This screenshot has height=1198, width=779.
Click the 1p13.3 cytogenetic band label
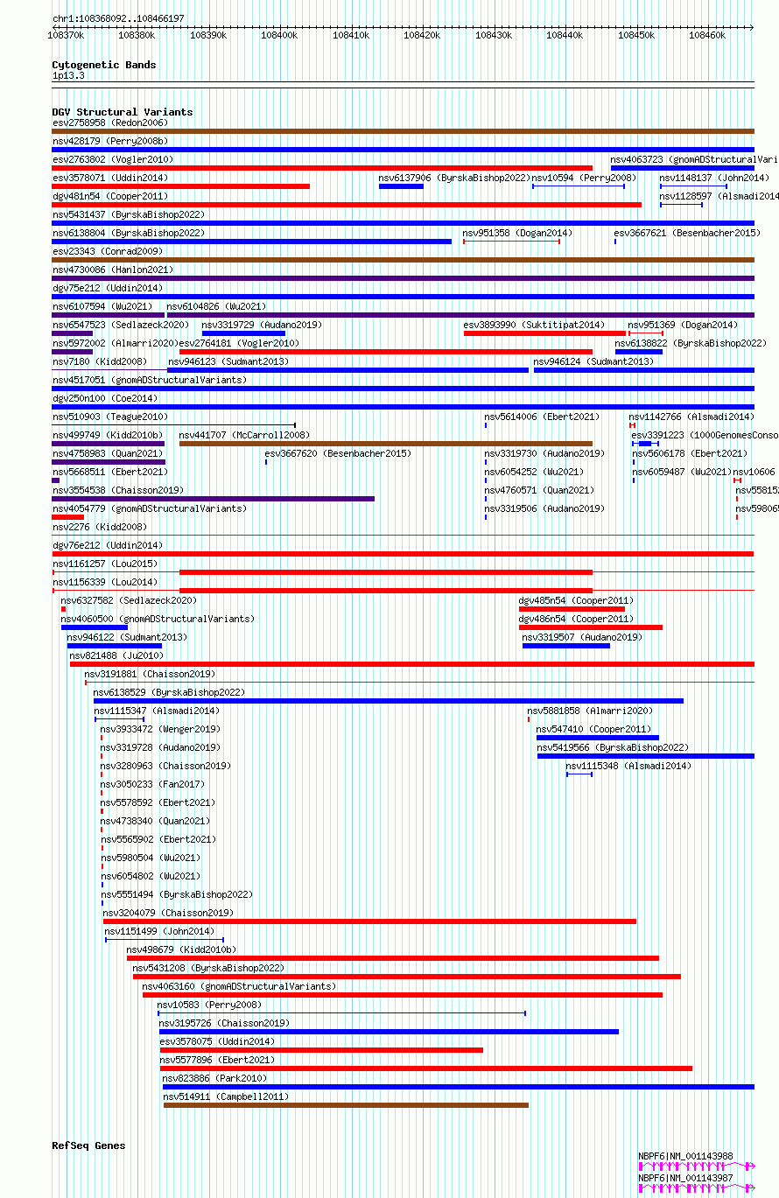coord(68,76)
